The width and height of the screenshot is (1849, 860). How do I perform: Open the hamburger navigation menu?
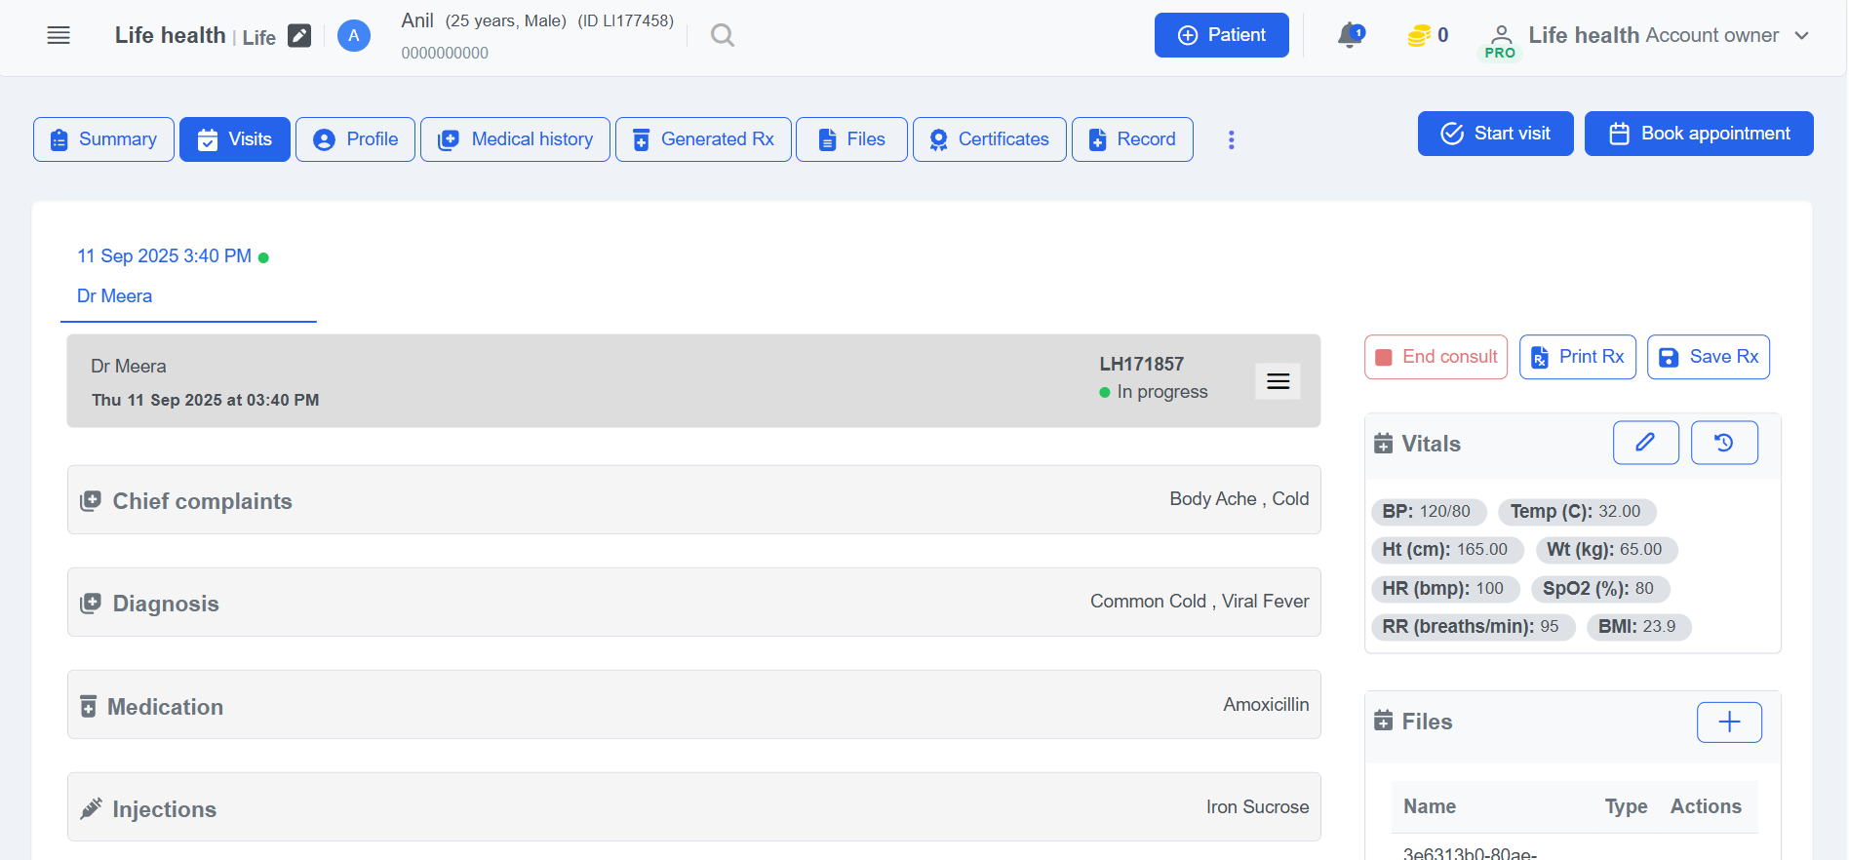59,36
